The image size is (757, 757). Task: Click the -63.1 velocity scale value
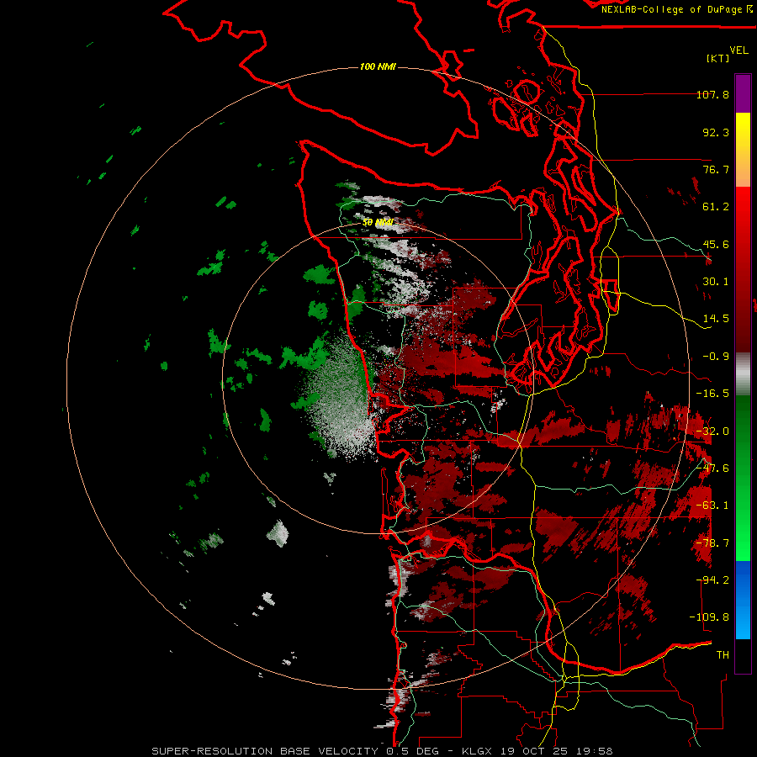[x=712, y=506]
